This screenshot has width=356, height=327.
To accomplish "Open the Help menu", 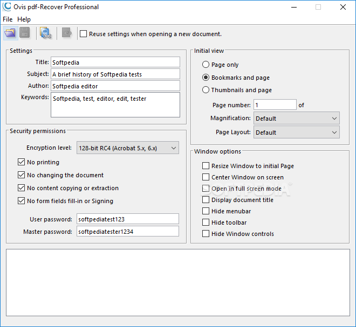I will [24, 19].
